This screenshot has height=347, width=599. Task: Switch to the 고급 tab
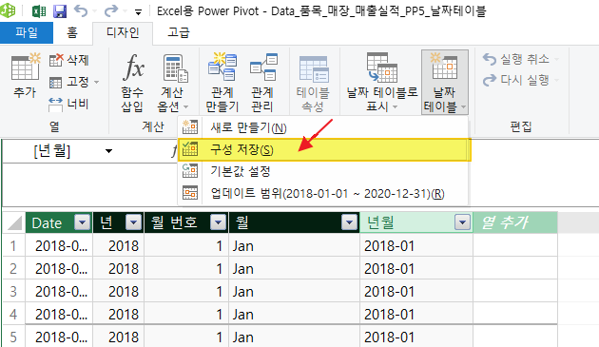(x=179, y=32)
